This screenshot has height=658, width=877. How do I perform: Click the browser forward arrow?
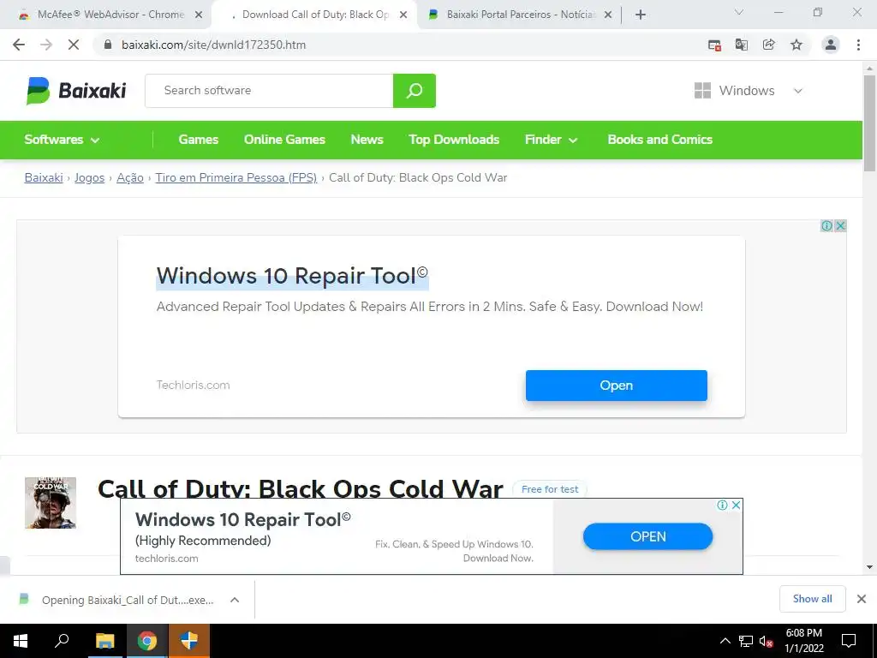point(46,45)
